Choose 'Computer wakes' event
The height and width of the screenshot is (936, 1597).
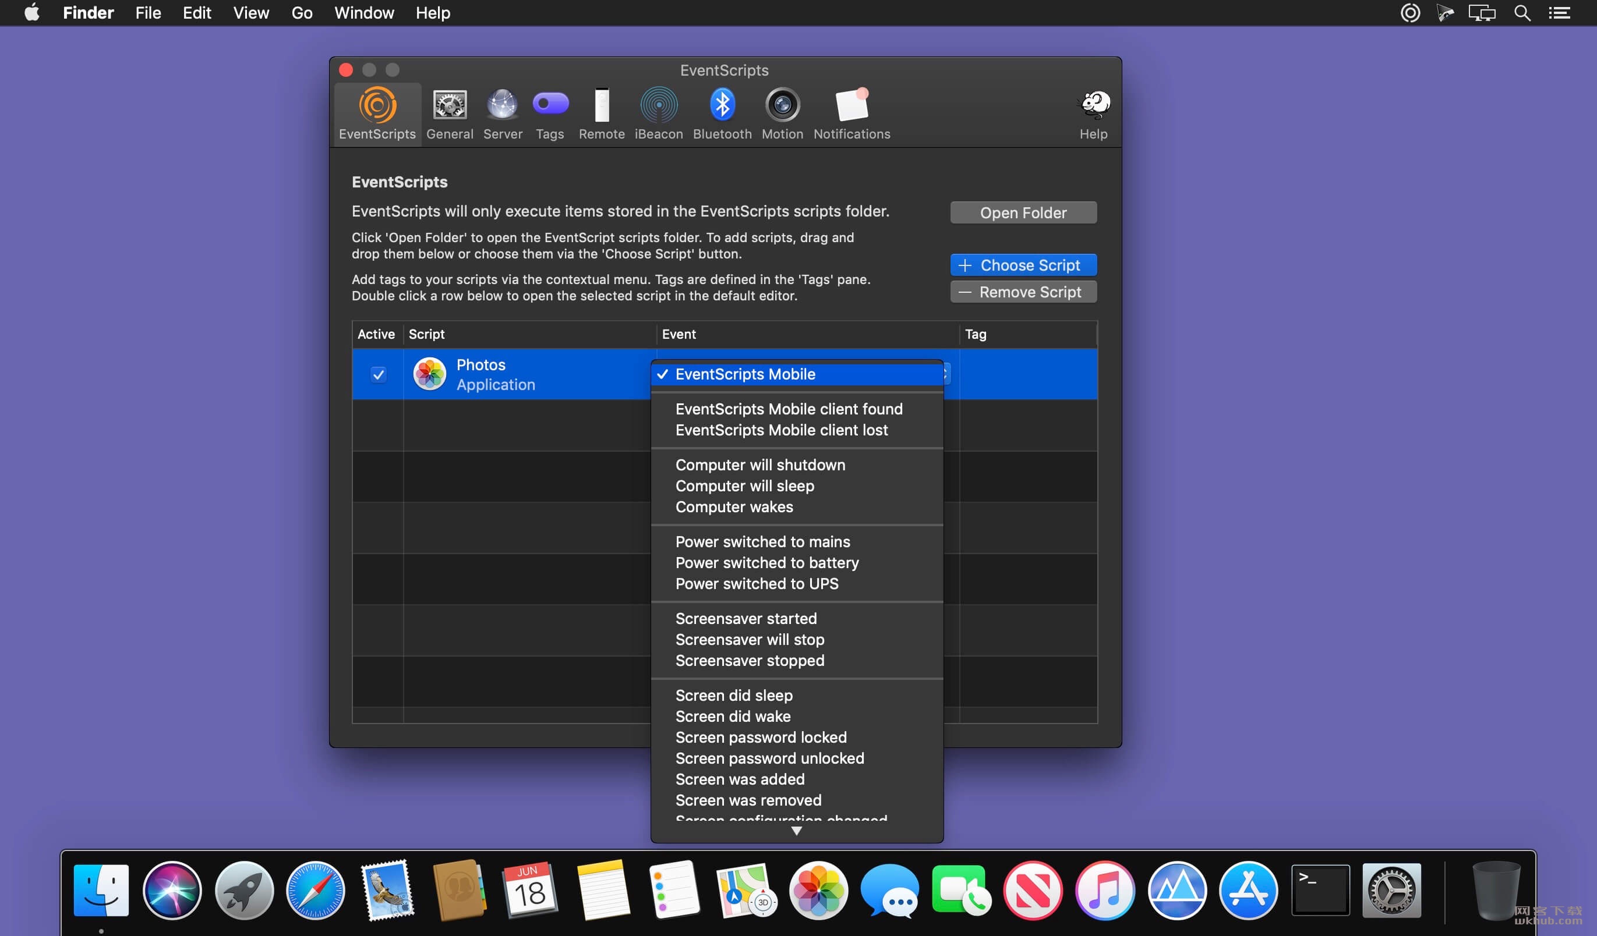pyautogui.click(x=797, y=506)
